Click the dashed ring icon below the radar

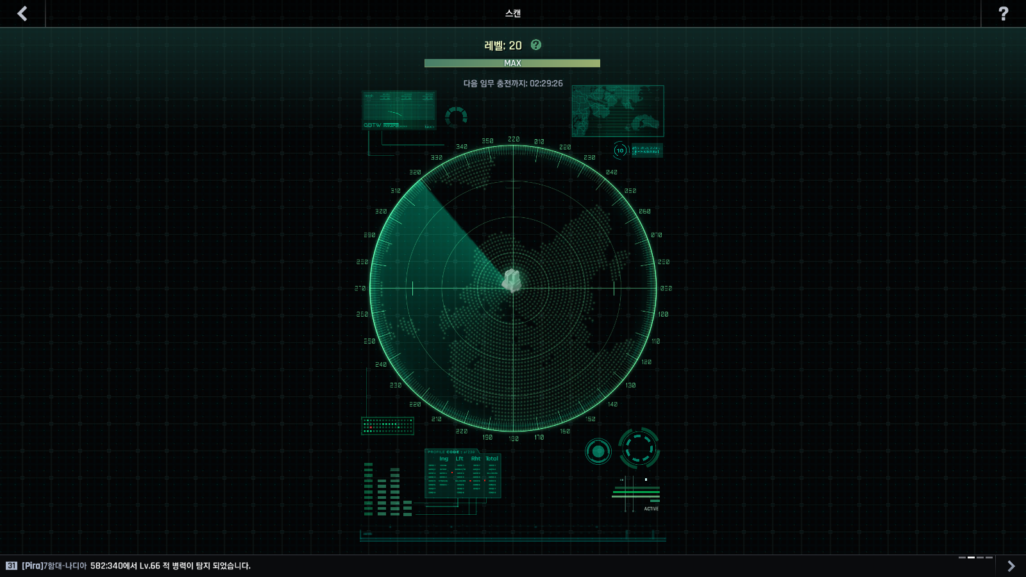639,447
